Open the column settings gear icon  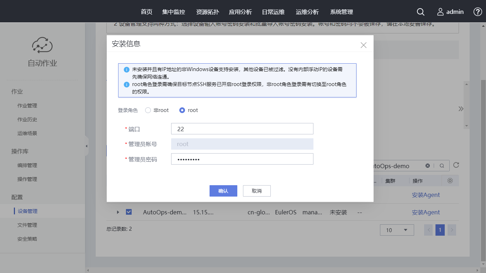click(450, 181)
